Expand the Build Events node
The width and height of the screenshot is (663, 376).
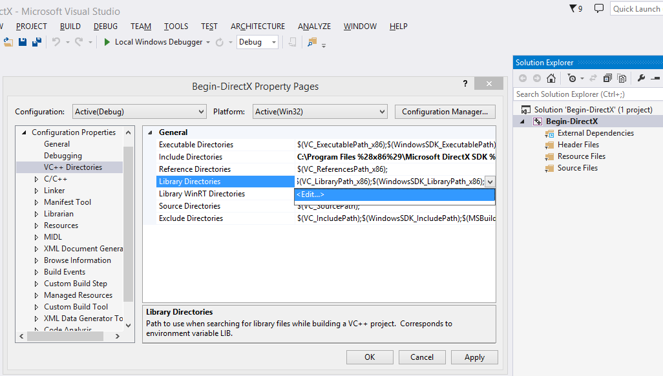click(x=36, y=273)
